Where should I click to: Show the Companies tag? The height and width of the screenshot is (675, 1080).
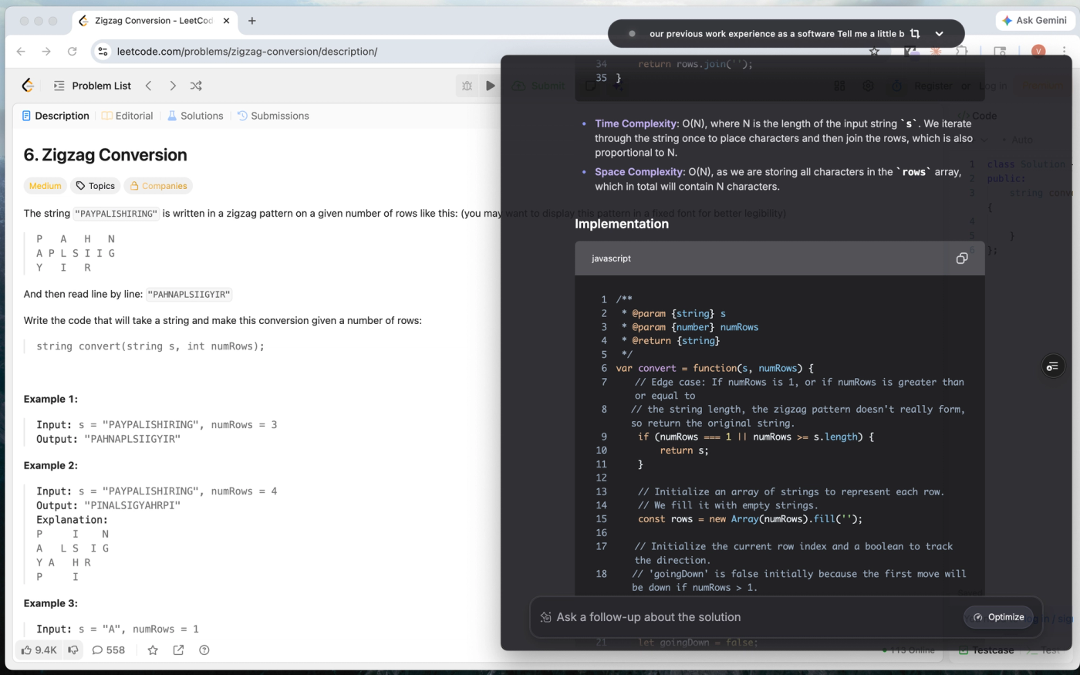[x=158, y=186]
